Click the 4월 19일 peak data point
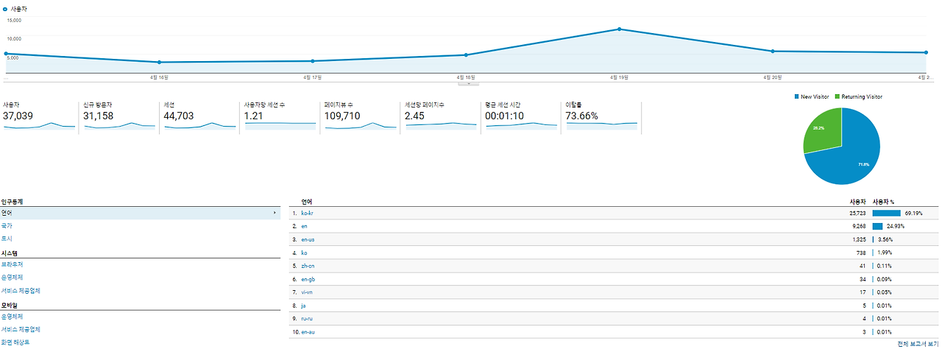 tap(619, 29)
